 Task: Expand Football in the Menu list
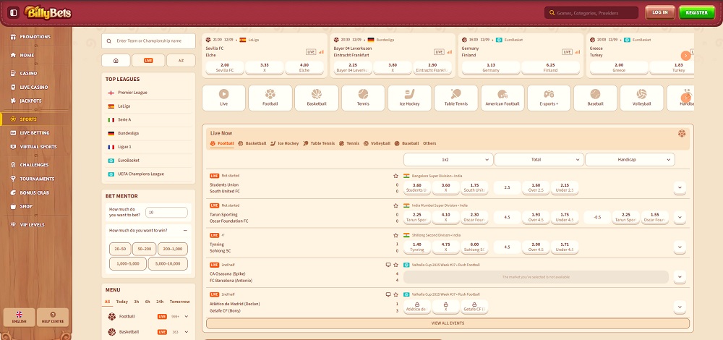[x=187, y=316]
